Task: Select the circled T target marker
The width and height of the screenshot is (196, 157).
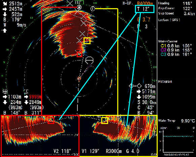Action: (x=93, y=9)
